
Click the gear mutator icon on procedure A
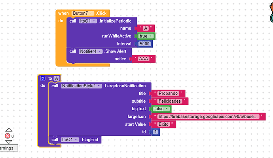43,78
